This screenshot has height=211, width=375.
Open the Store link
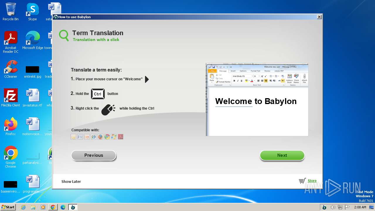click(312, 181)
